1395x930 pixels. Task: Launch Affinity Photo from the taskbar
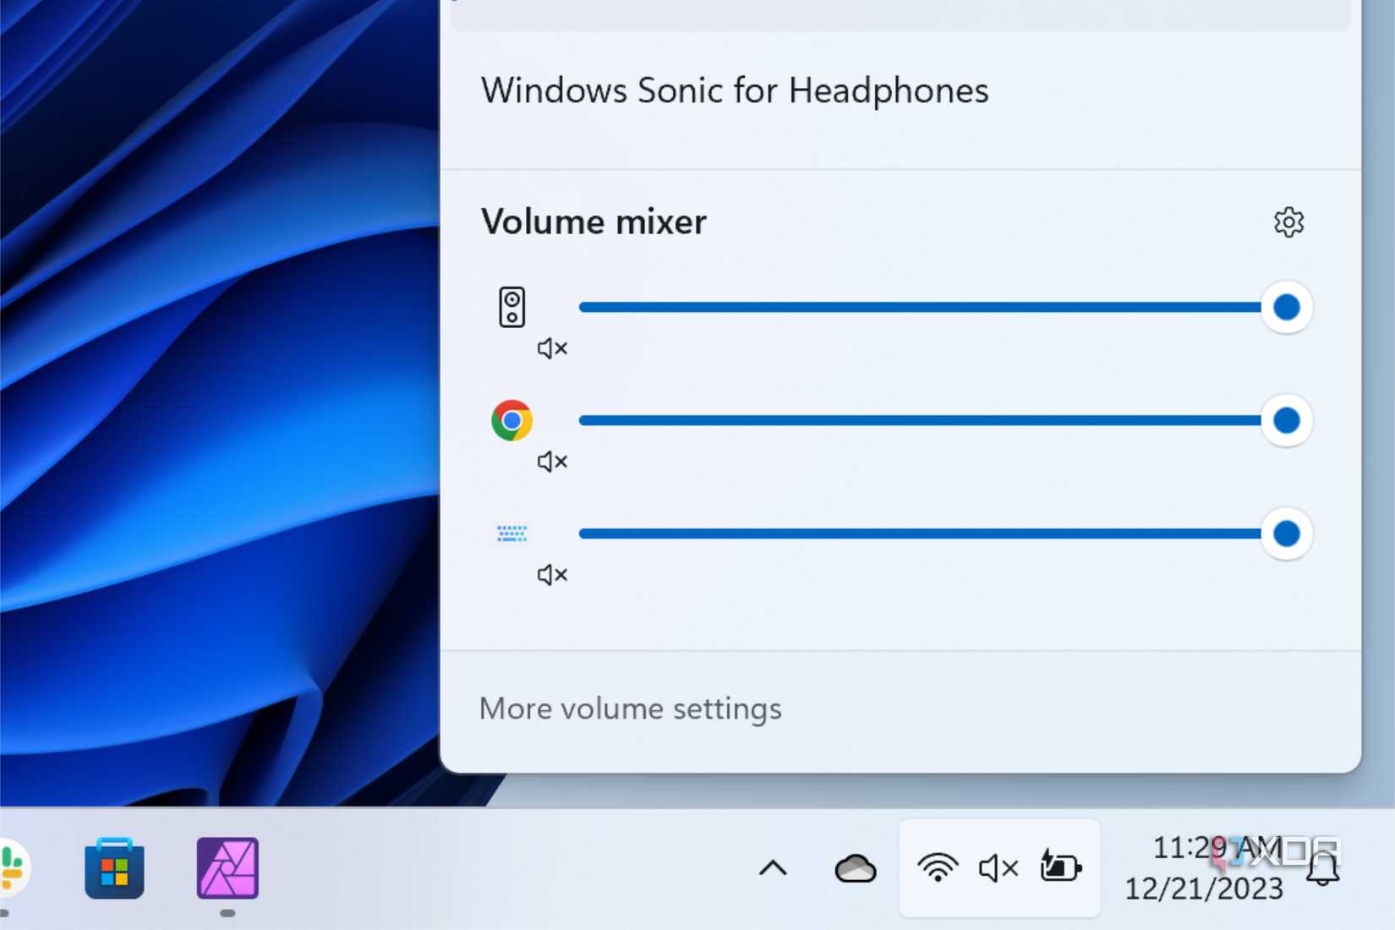tap(226, 869)
